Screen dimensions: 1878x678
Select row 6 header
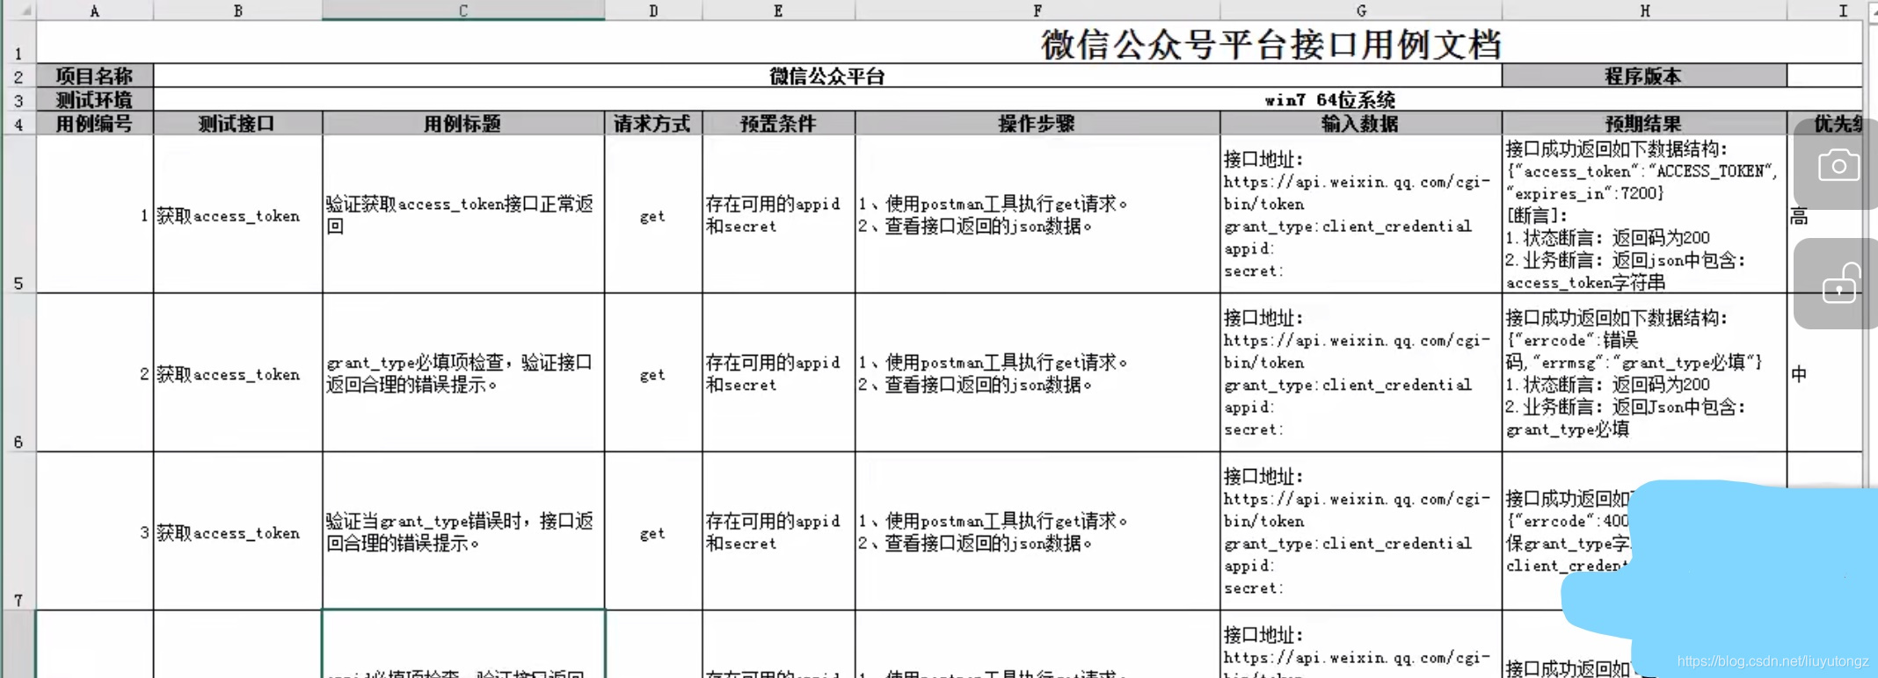18,373
